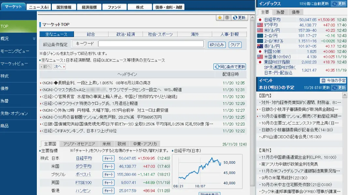Select TOP in the left sidebar
This screenshot has width=348, height=195.
pos(18,26)
